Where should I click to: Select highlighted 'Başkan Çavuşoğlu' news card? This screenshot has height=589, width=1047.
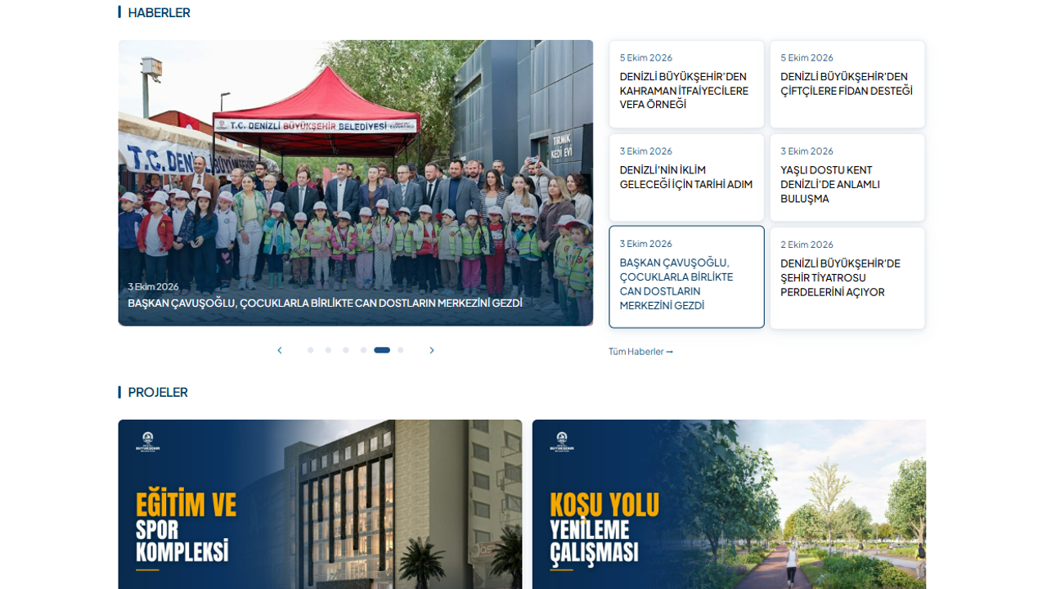coord(686,277)
